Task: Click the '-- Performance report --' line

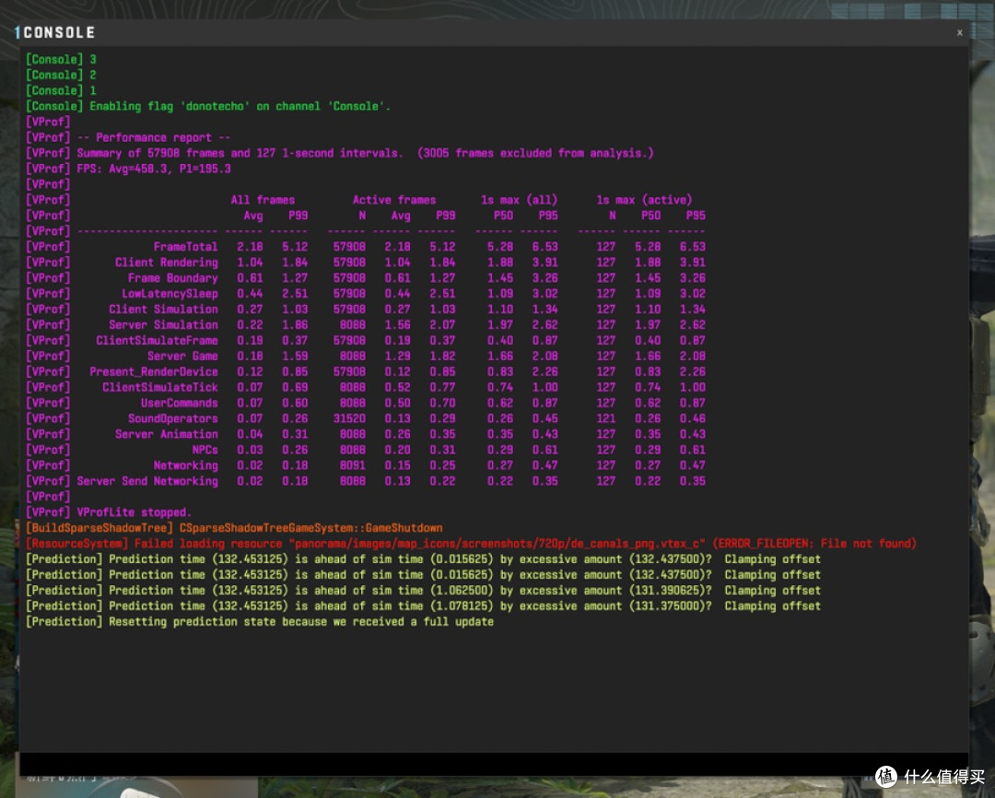Action: point(127,137)
